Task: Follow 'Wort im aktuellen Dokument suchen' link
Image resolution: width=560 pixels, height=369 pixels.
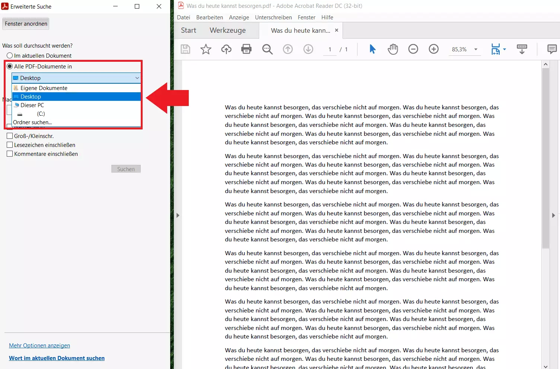Action: pyautogui.click(x=57, y=358)
